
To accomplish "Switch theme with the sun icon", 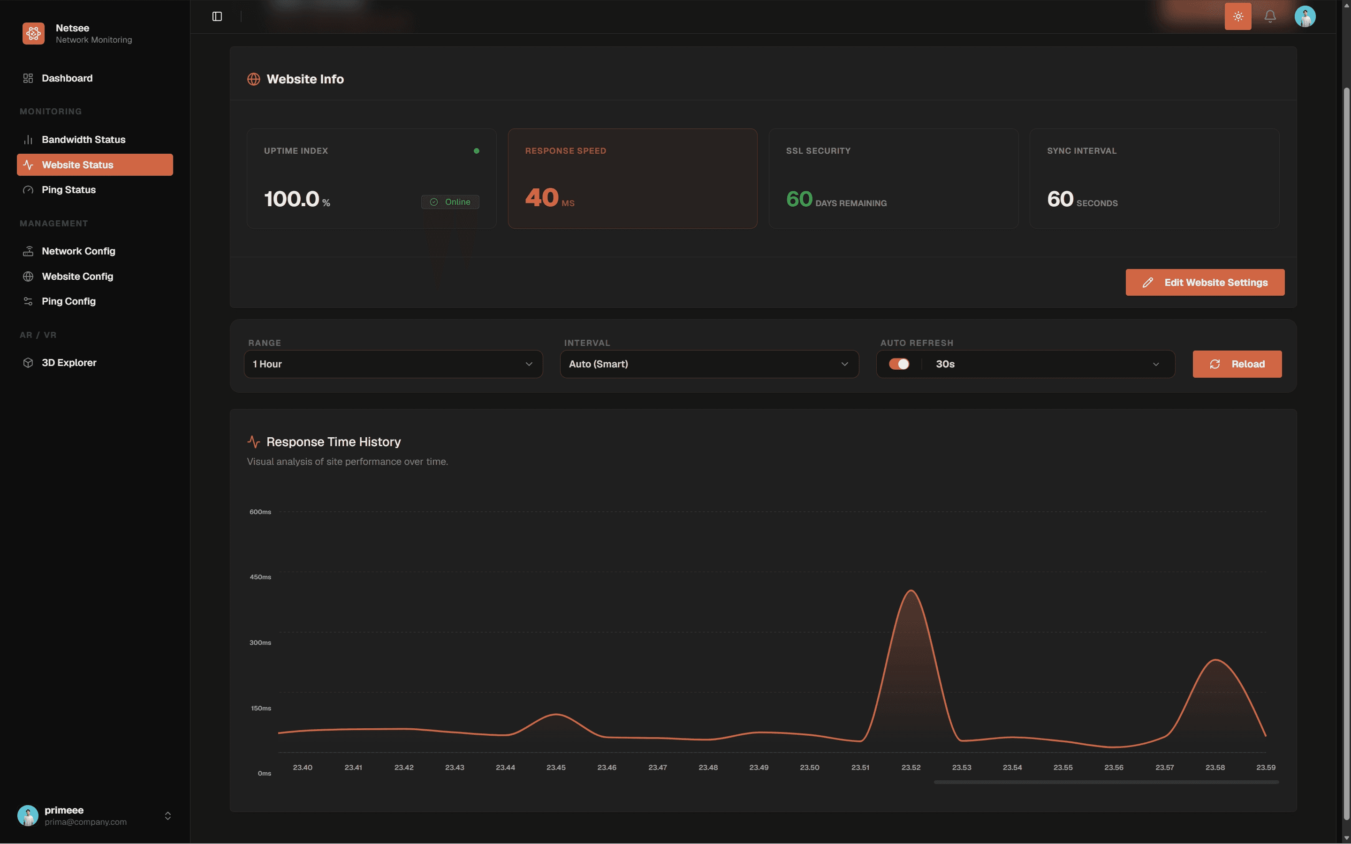I will tap(1237, 17).
